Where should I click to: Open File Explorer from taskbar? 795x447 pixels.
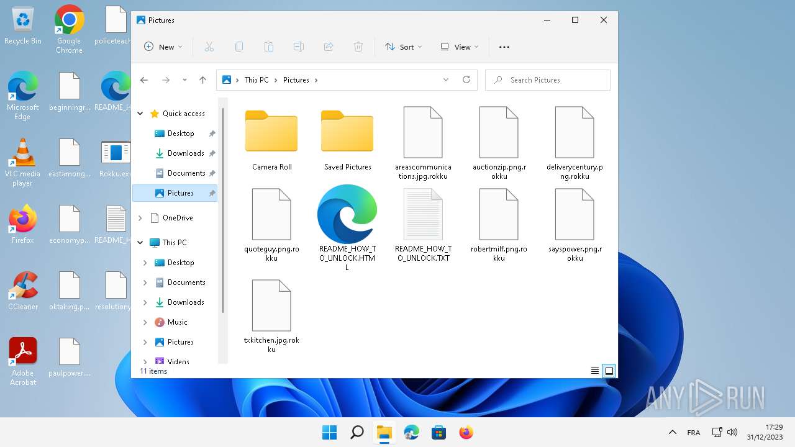pyautogui.click(x=384, y=432)
